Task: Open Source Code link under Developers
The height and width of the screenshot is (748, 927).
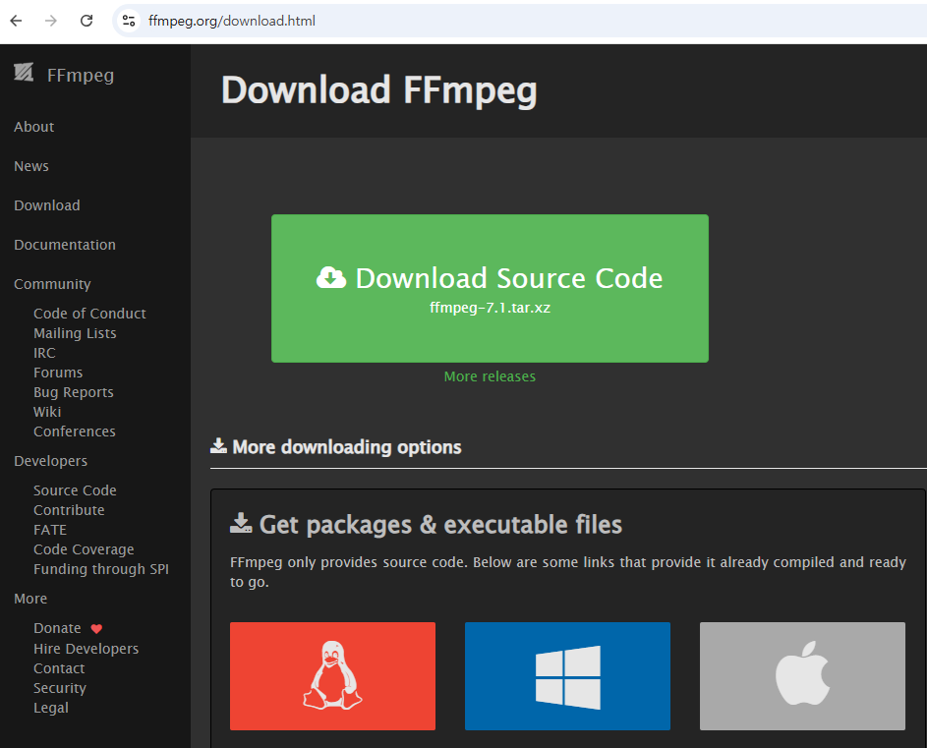Action: [x=75, y=490]
